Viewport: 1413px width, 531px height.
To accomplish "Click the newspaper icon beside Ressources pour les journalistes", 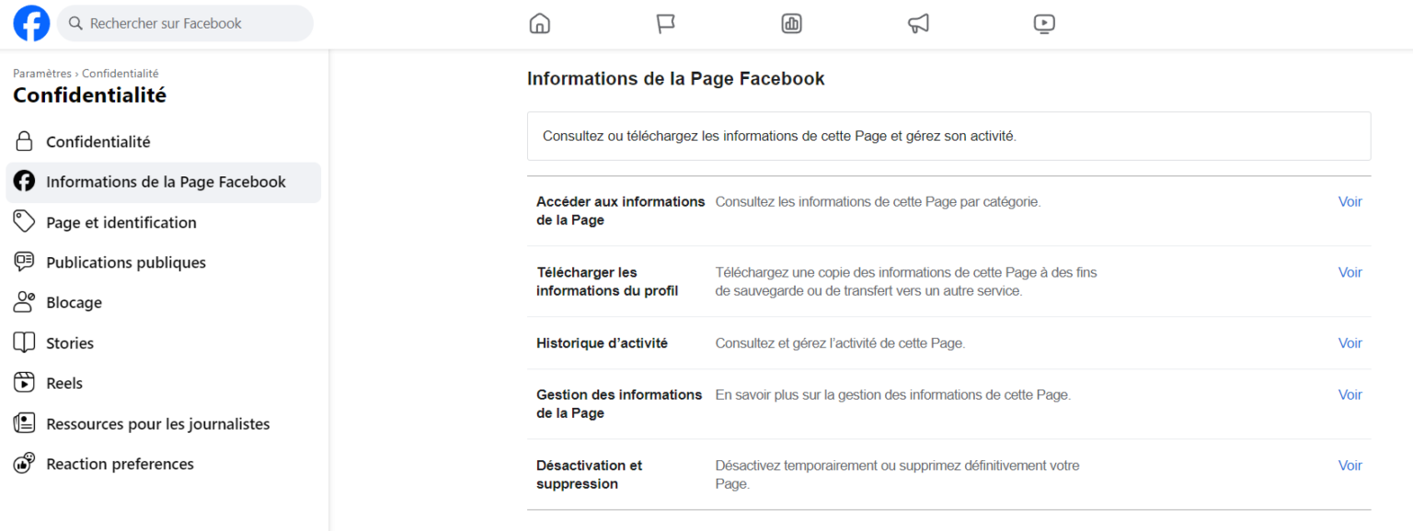I will point(24,424).
